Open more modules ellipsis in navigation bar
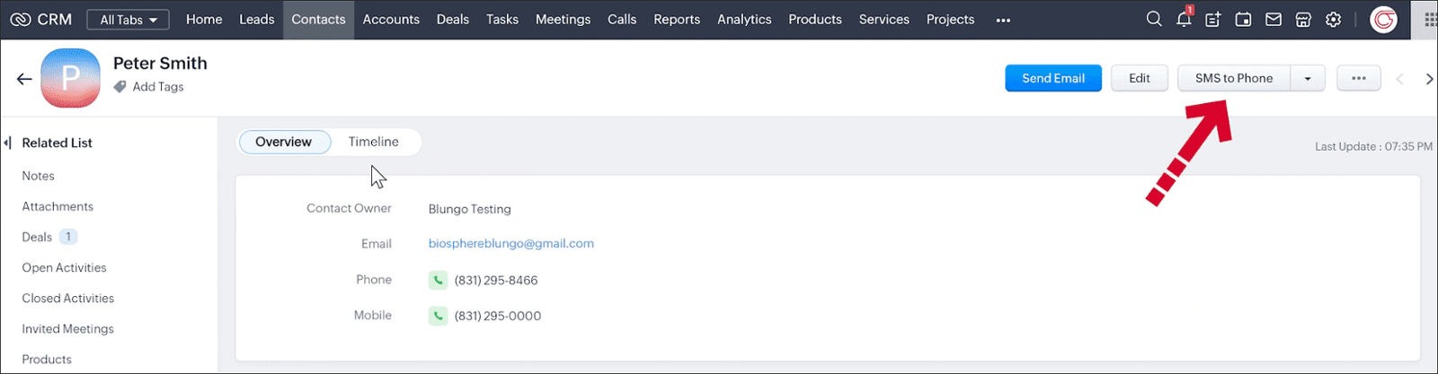Screen dimensions: 1438x374 coord(1003,20)
